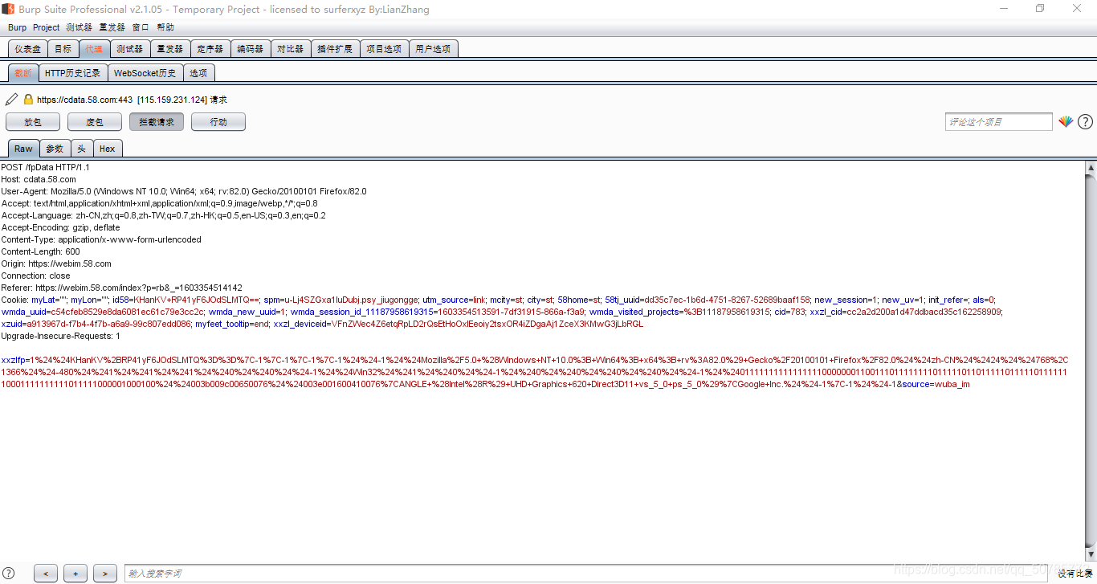This screenshot has width=1097, height=584.
Task: Toggle the 拦截请求 intercept button
Action: pyautogui.click(x=157, y=122)
